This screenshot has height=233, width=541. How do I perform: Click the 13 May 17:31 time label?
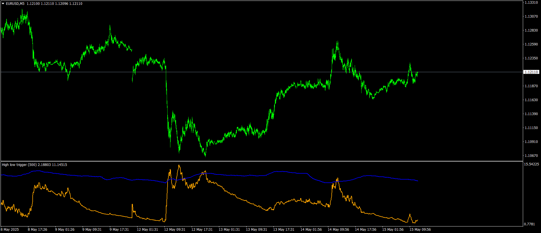[x=284, y=230]
